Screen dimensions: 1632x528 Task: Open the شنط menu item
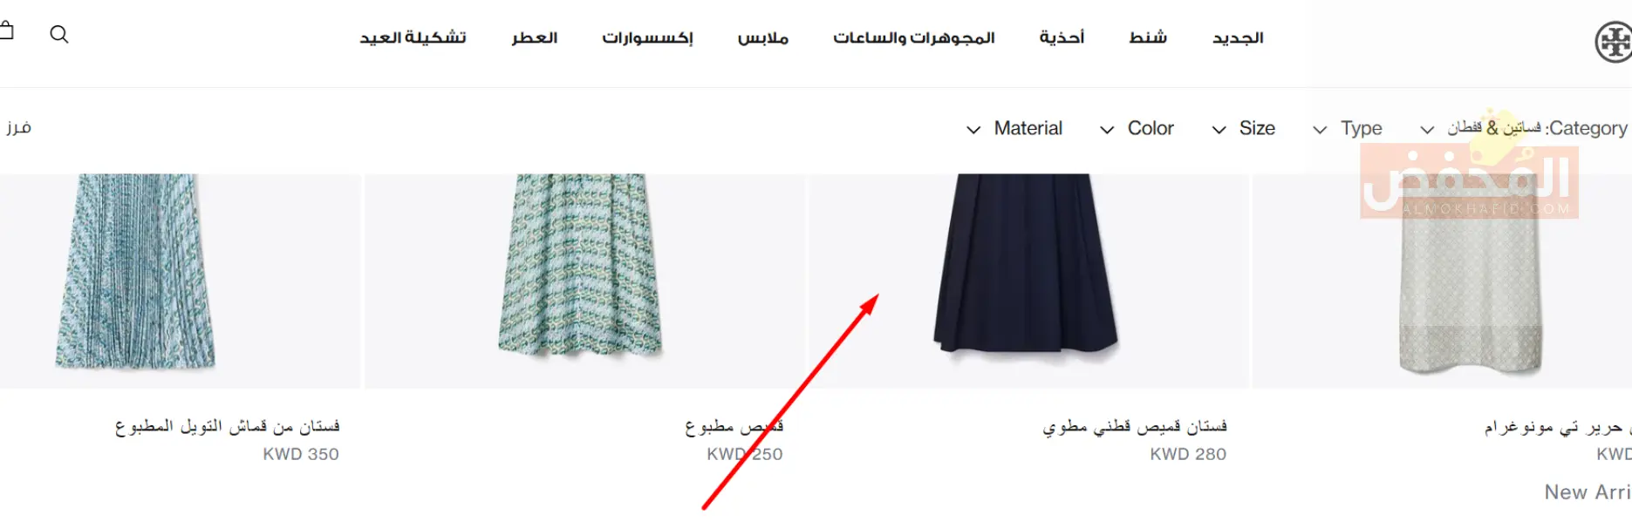(x=1148, y=37)
